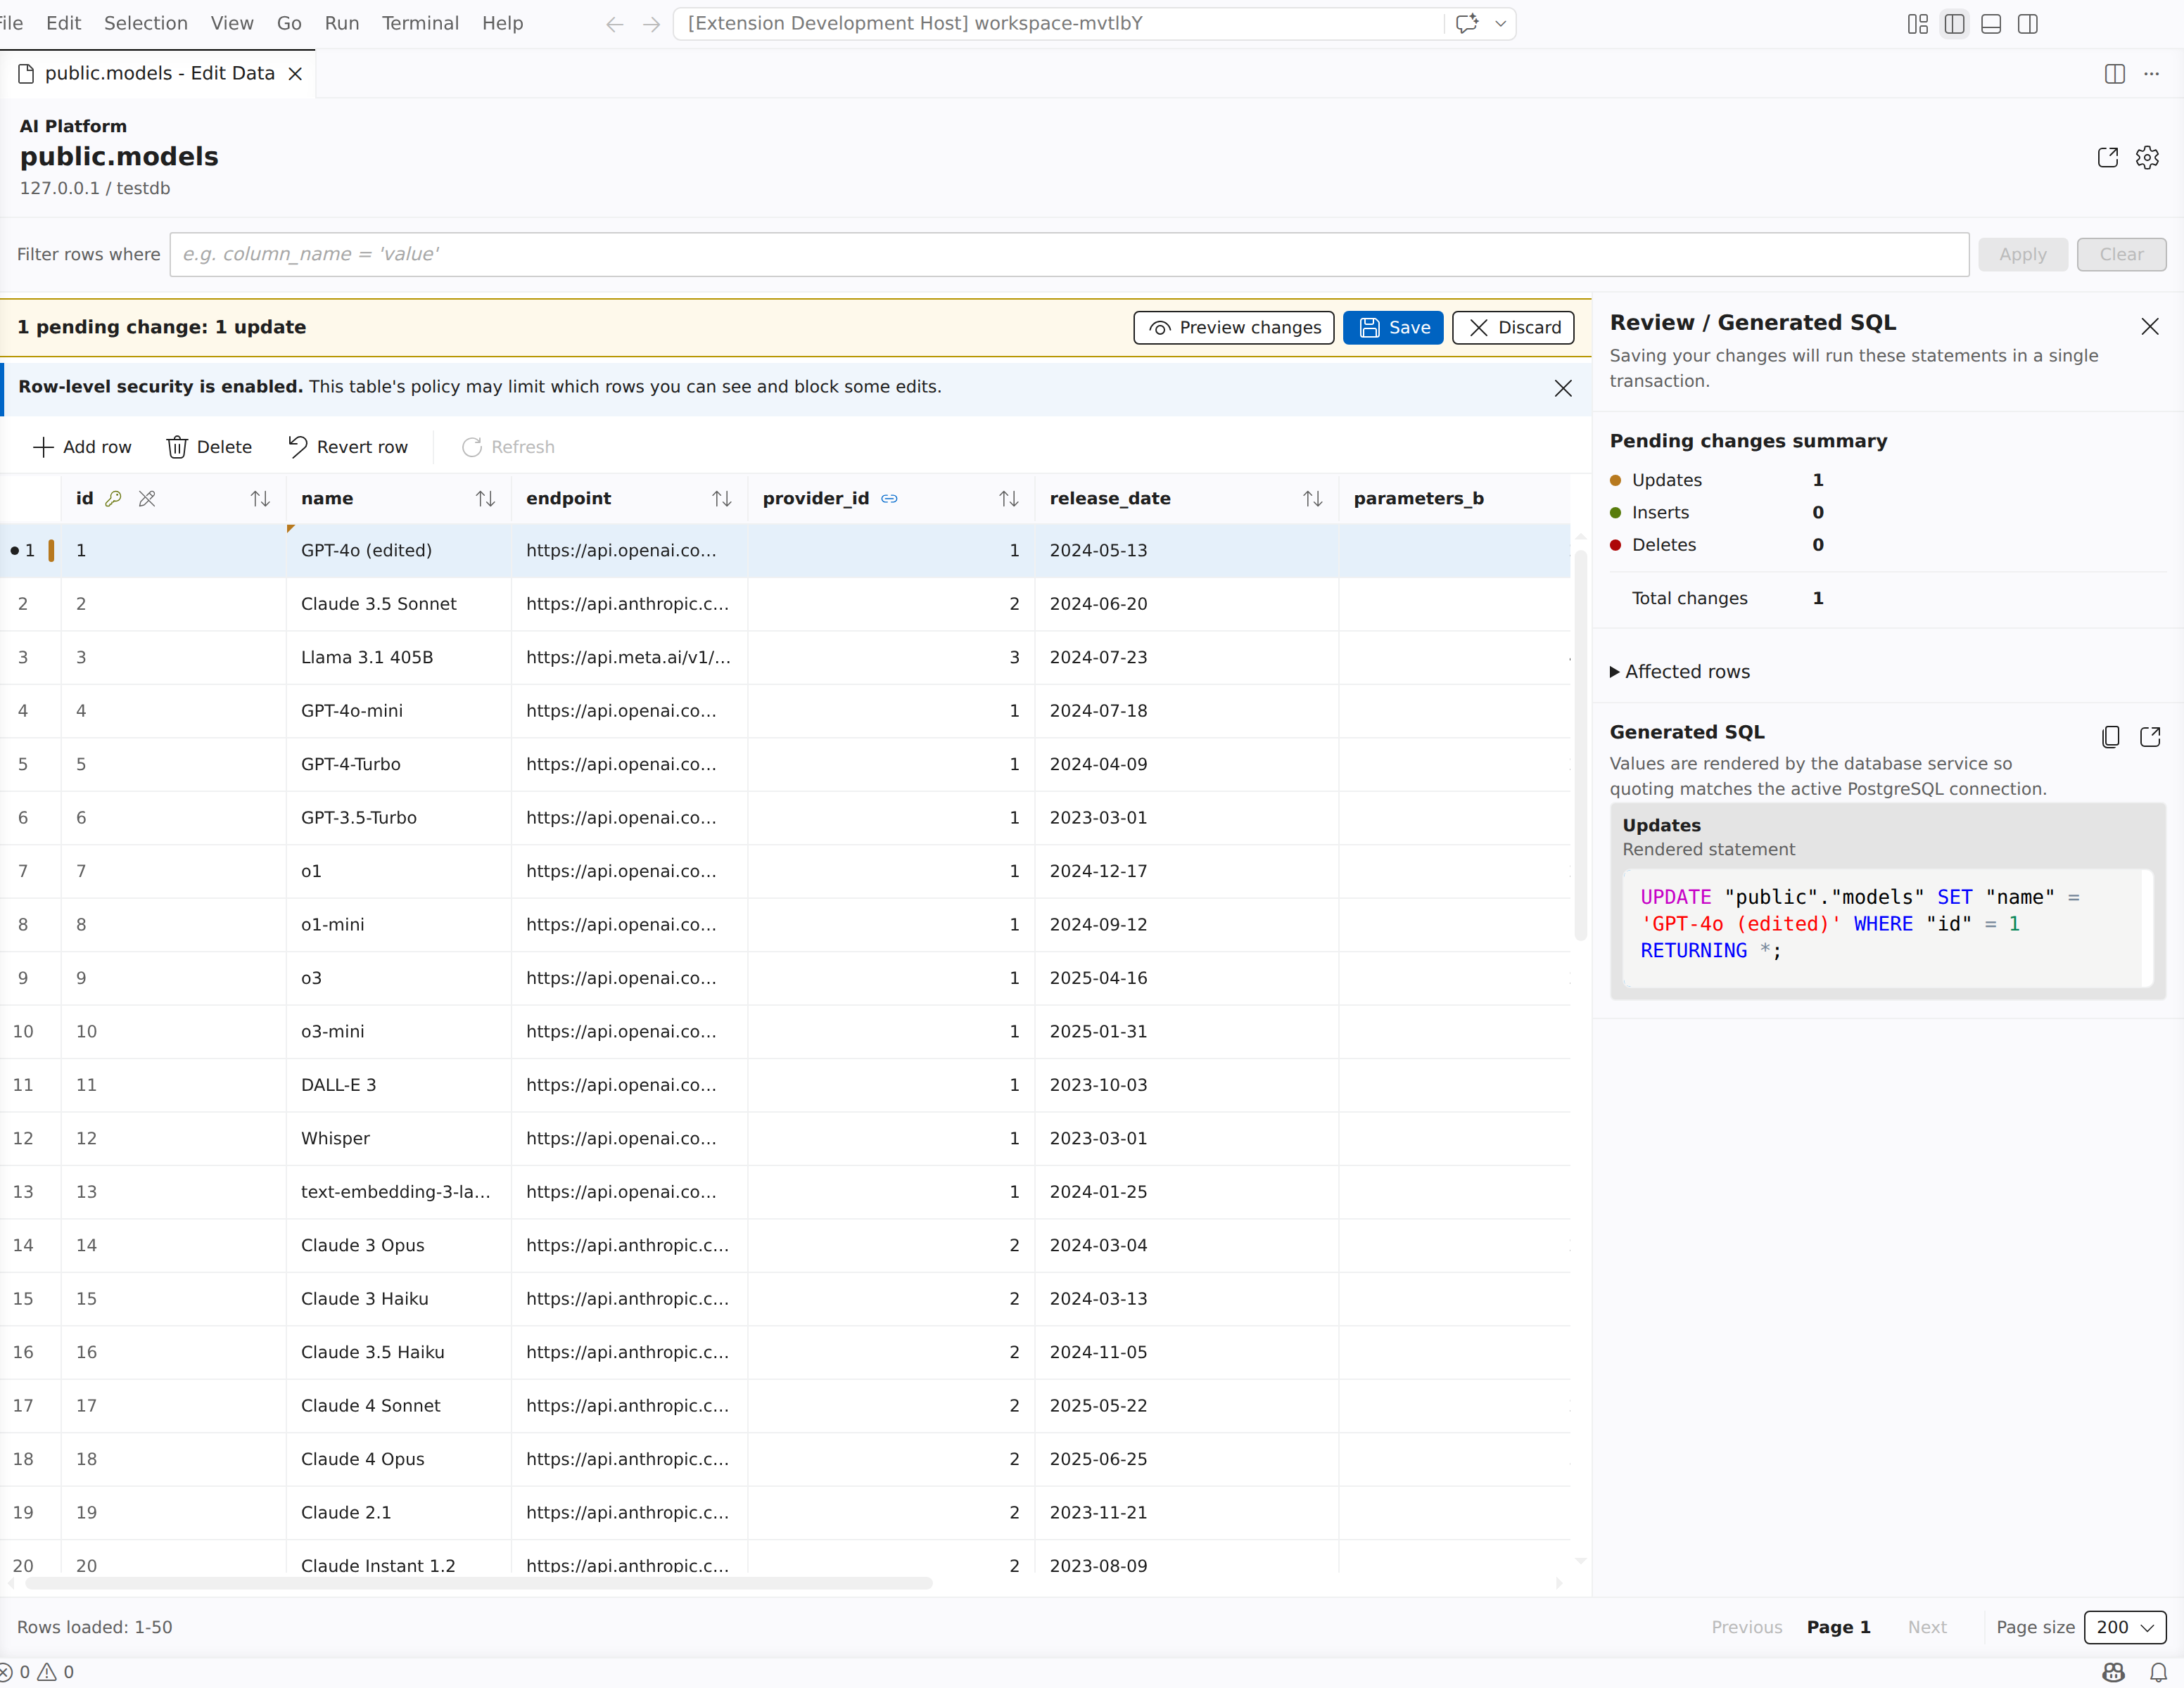Select the 'Whisper' name cell
The image size is (2184, 1688).
399,1138
